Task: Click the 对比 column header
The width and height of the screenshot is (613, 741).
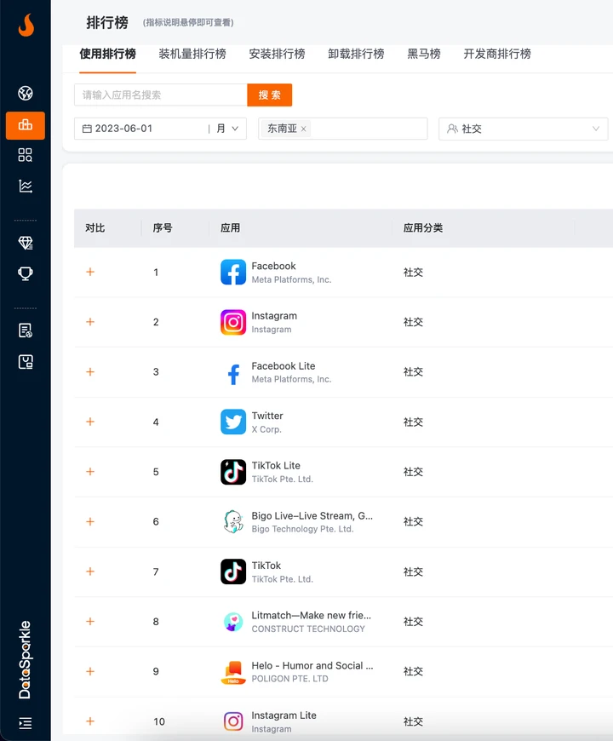Action: point(95,227)
